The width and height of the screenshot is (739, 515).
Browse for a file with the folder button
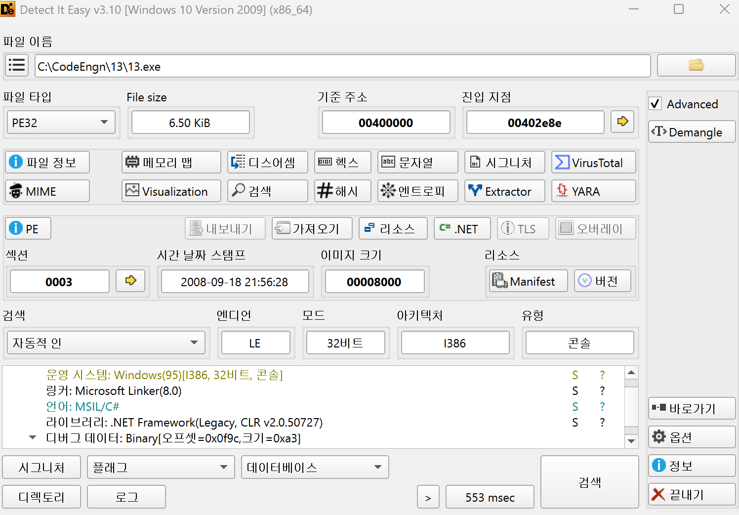[696, 65]
